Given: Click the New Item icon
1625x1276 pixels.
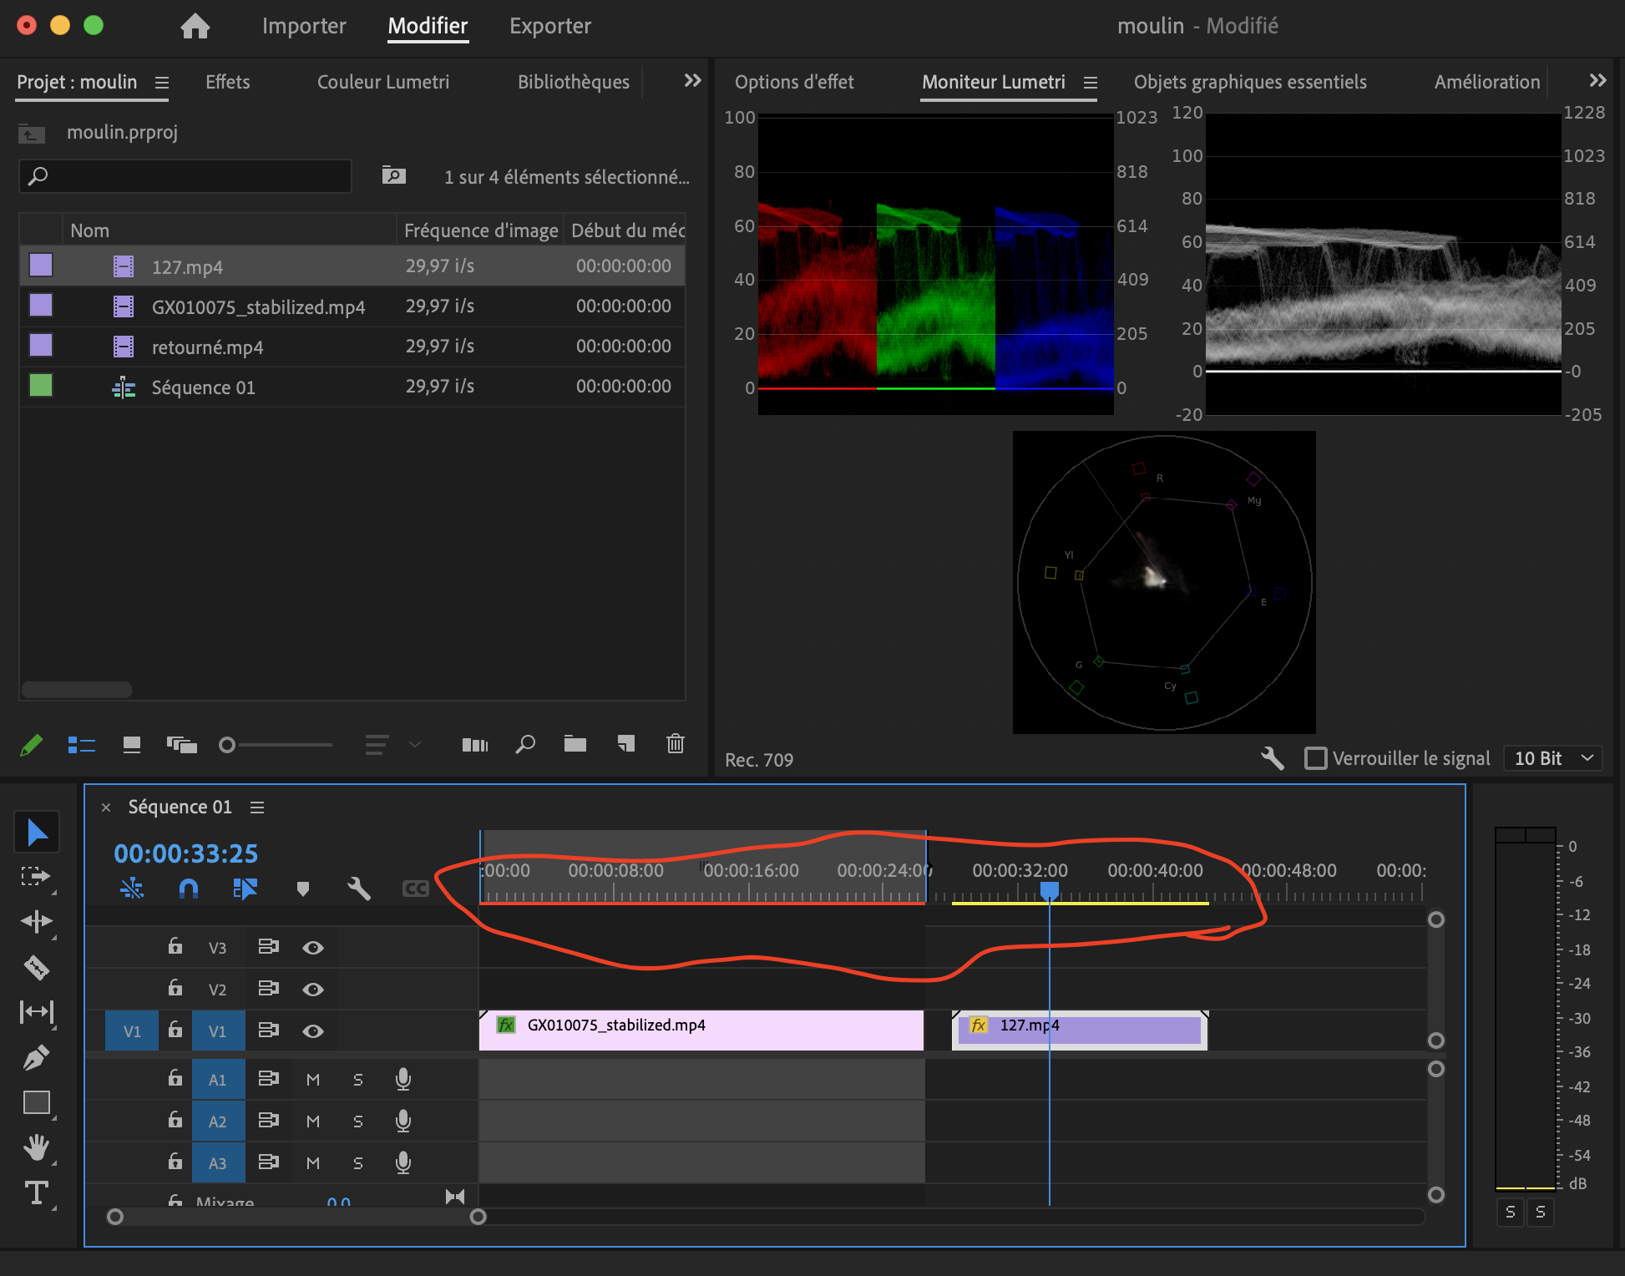Looking at the screenshot, I should (626, 744).
